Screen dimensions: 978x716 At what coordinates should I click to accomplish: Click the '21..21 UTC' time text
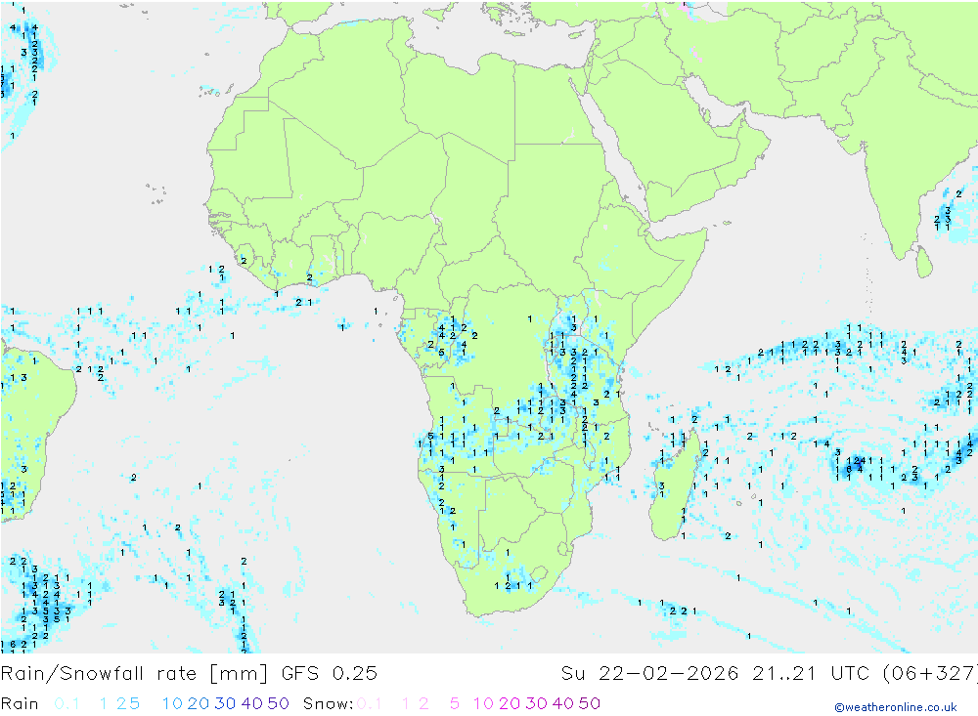[x=814, y=674]
